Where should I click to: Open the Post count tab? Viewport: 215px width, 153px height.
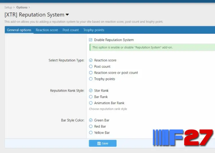coord(70,30)
